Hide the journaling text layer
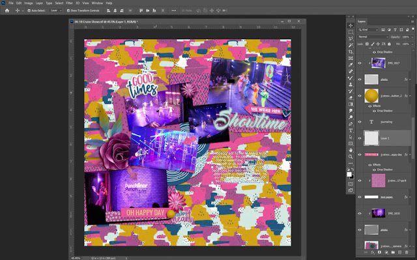This screenshot has width=417, height=260. point(360,122)
